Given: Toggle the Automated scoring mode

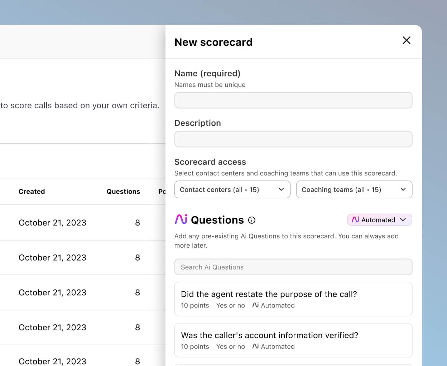Looking at the screenshot, I should [x=379, y=220].
